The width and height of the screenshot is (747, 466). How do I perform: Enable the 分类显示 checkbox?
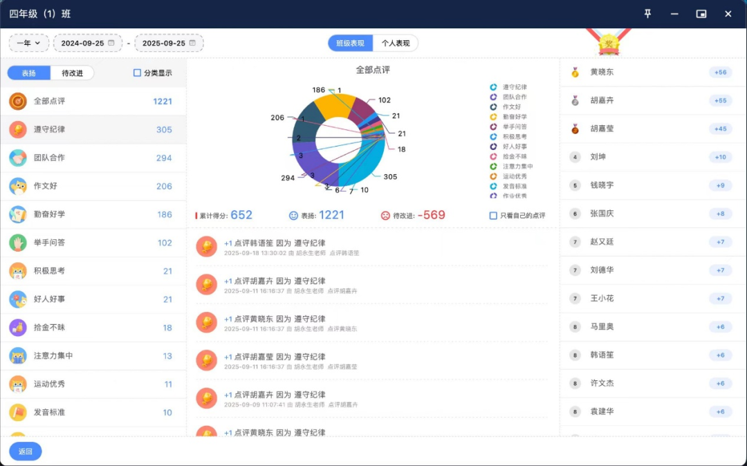pyautogui.click(x=137, y=73)
